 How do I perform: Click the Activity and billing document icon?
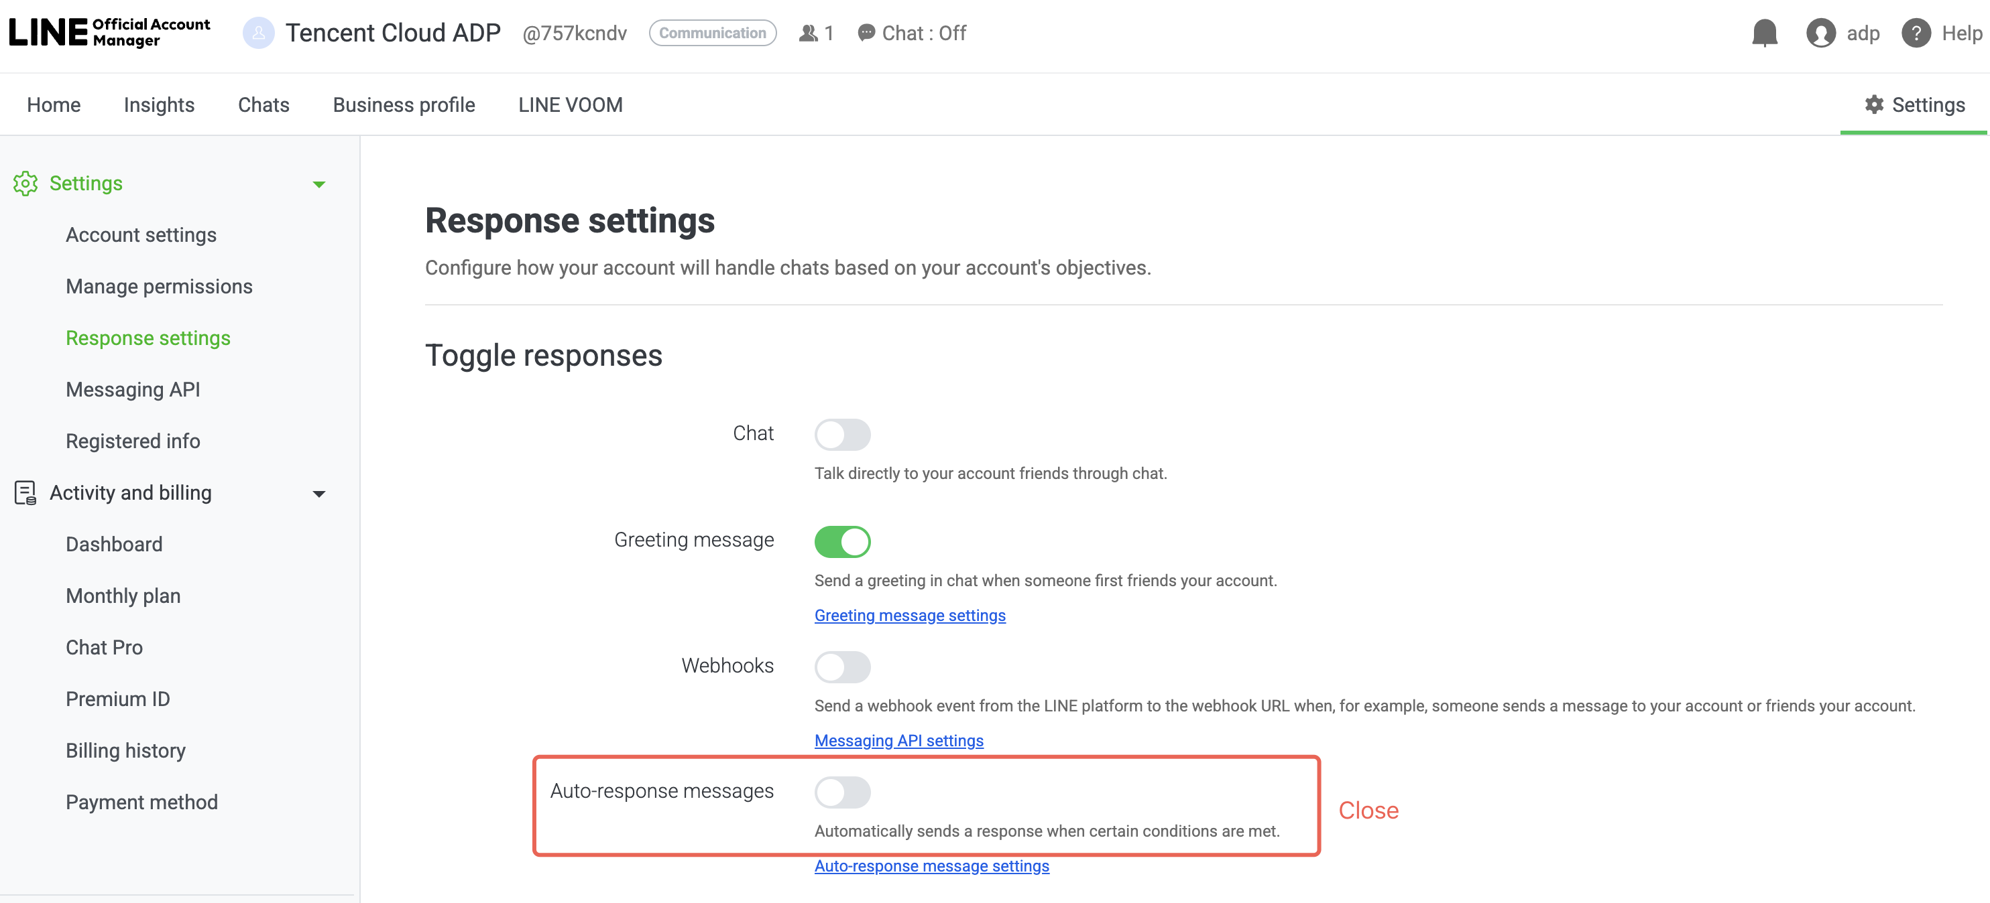[x=25, y=492]
